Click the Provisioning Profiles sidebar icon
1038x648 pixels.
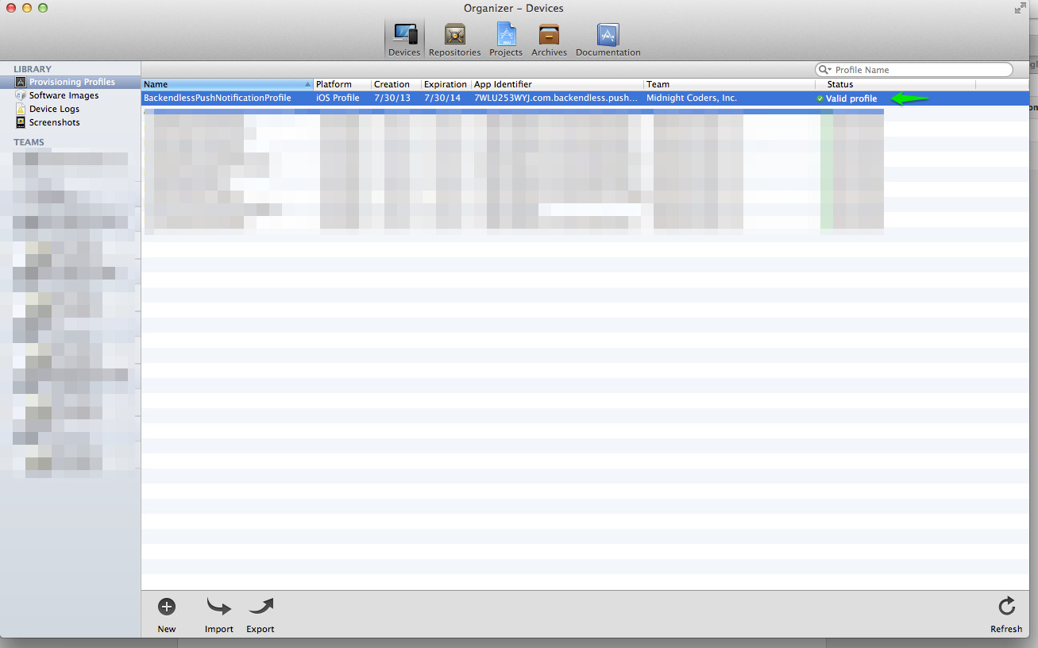(x=21, y=82)
